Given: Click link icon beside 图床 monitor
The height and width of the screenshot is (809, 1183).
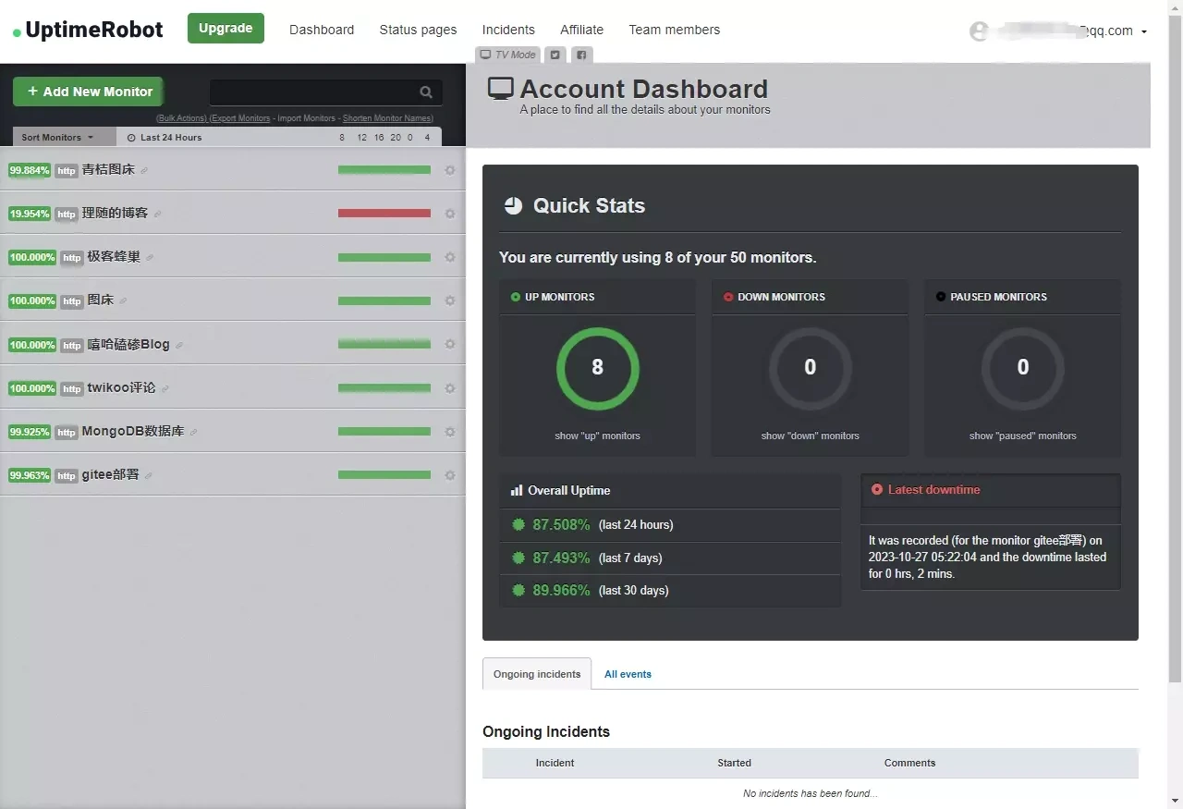Looking at the screenshot, I should 123,301.
